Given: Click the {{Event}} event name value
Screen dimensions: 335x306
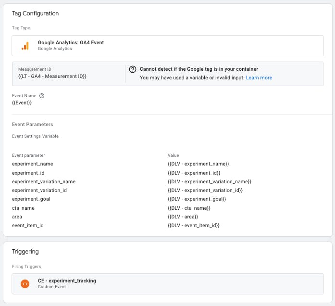Looking at the screenshot, I should (22, 103).
